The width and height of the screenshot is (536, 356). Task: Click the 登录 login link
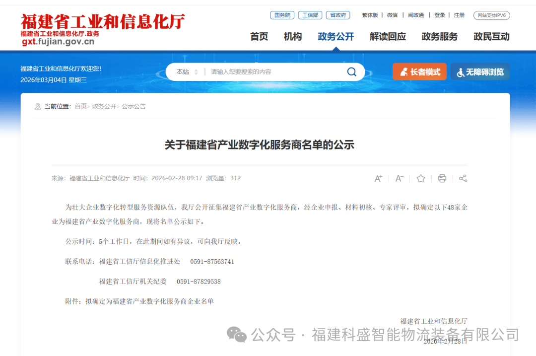(x=440, y=15)
